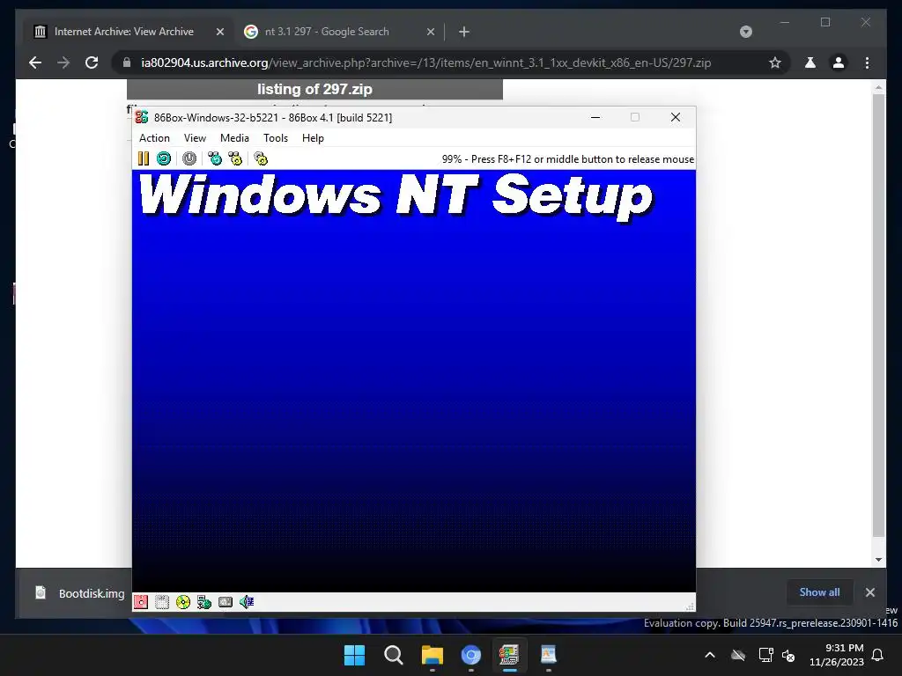Minimize the 86Box window
The image size is (902, 676).
596,117
